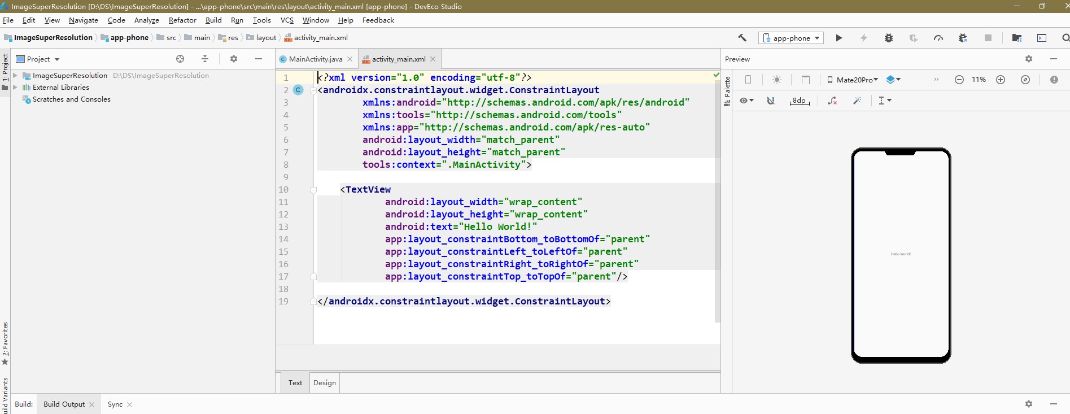1070x414 pixels.
Task: Expand the ImageSuperResolution project node
Action: pyautogui.click(x=15, y=75)
